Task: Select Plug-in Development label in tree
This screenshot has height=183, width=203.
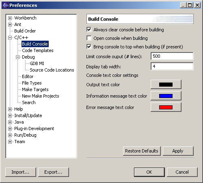Action: point(34,129)
